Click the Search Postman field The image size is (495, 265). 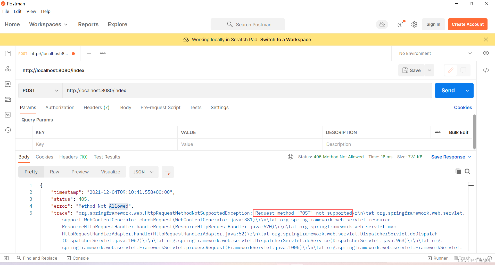(x=247, y=24)
